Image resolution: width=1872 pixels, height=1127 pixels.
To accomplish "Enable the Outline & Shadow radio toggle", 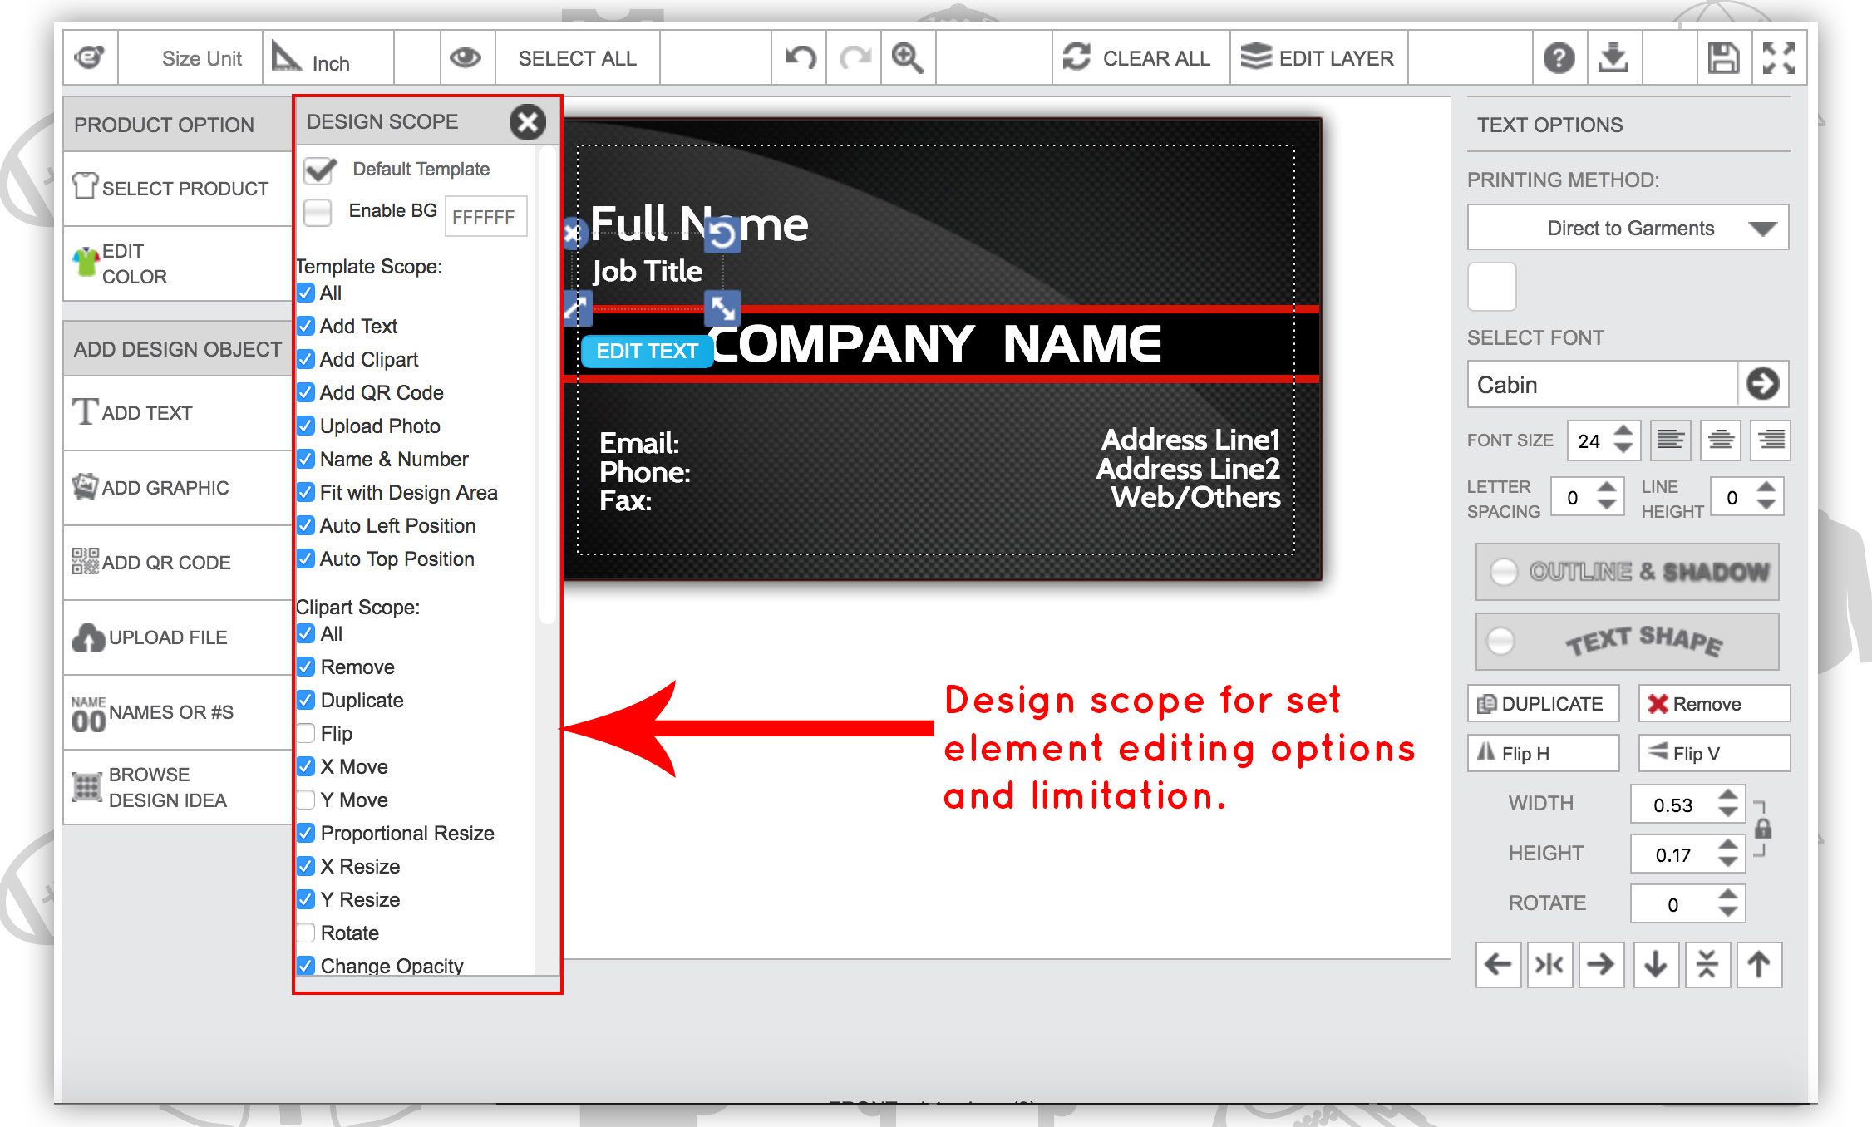I will [1504, 572].
